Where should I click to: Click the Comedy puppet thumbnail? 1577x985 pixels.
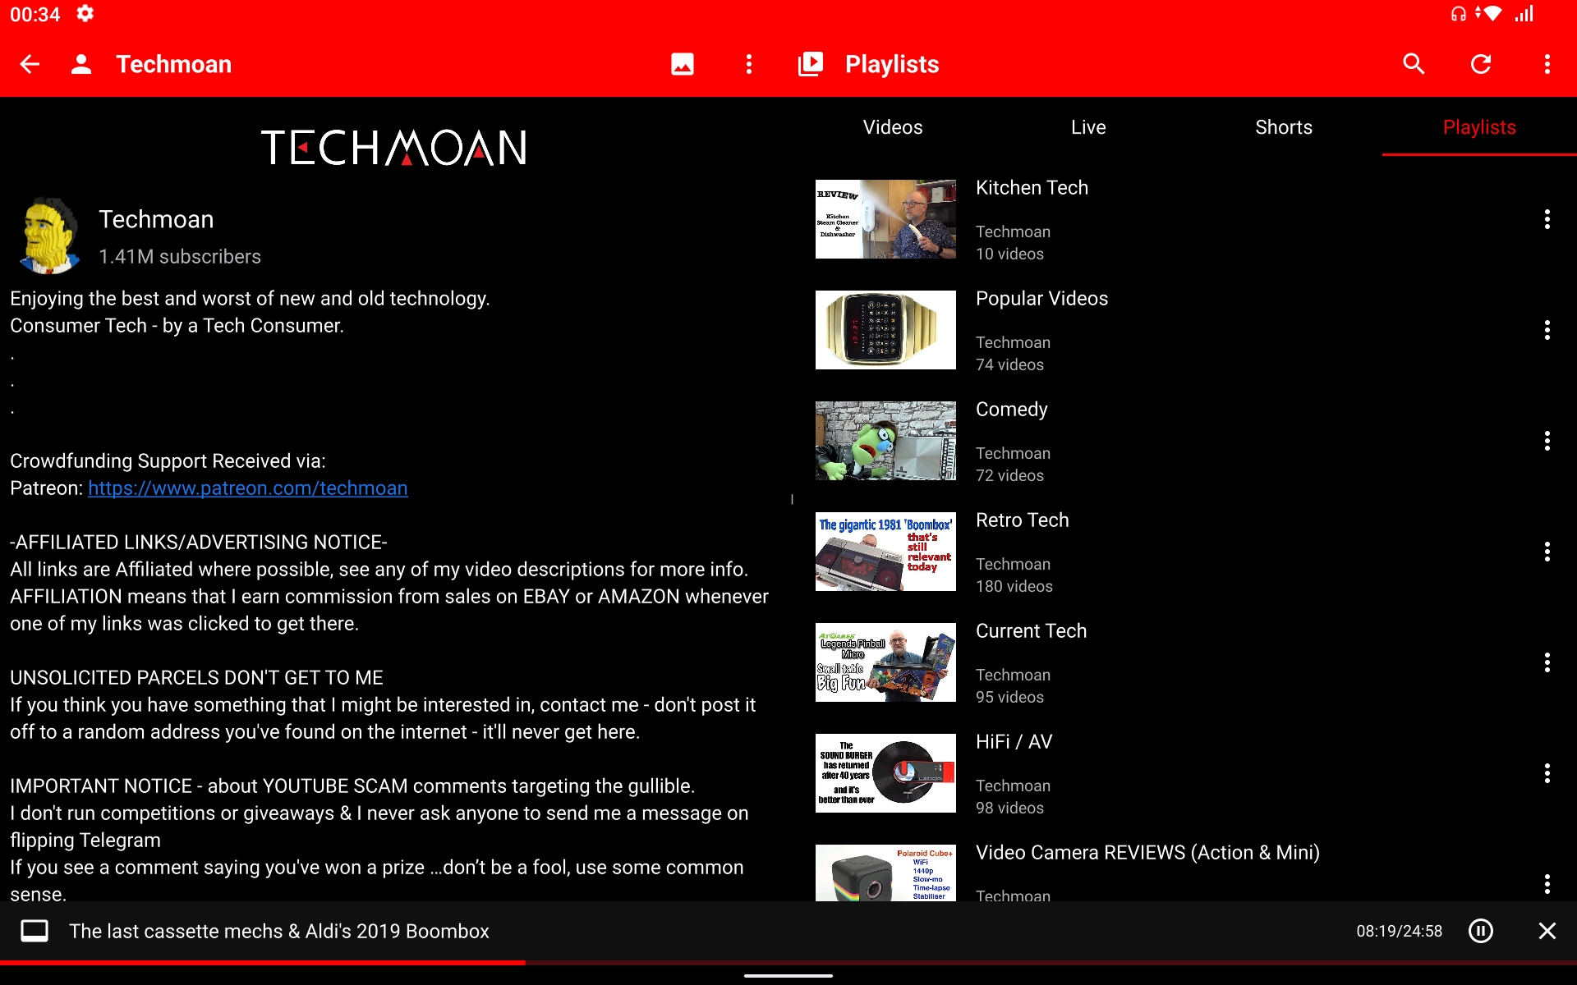coord(885,441)
